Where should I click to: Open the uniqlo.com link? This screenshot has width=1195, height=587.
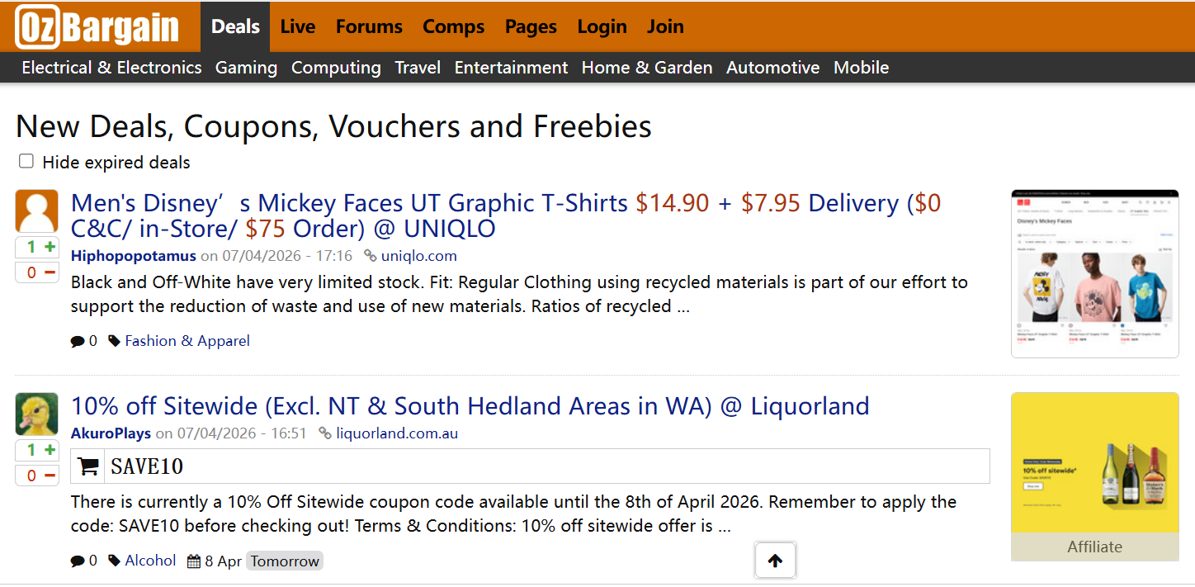(x=418, y=256)
